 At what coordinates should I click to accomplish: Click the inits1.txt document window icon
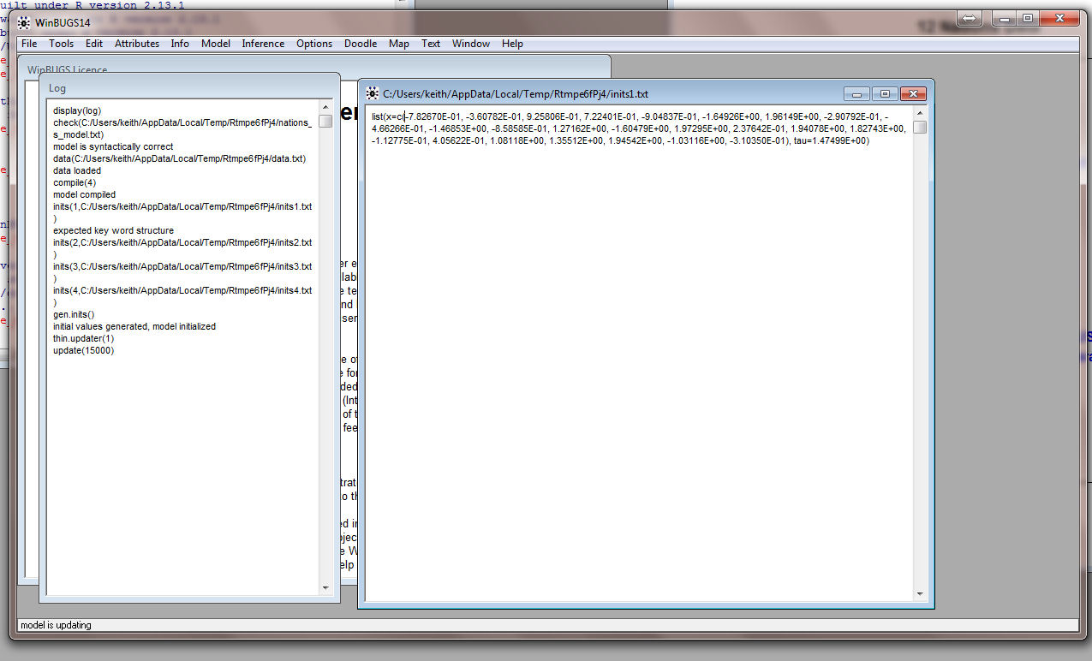[372, 93]
